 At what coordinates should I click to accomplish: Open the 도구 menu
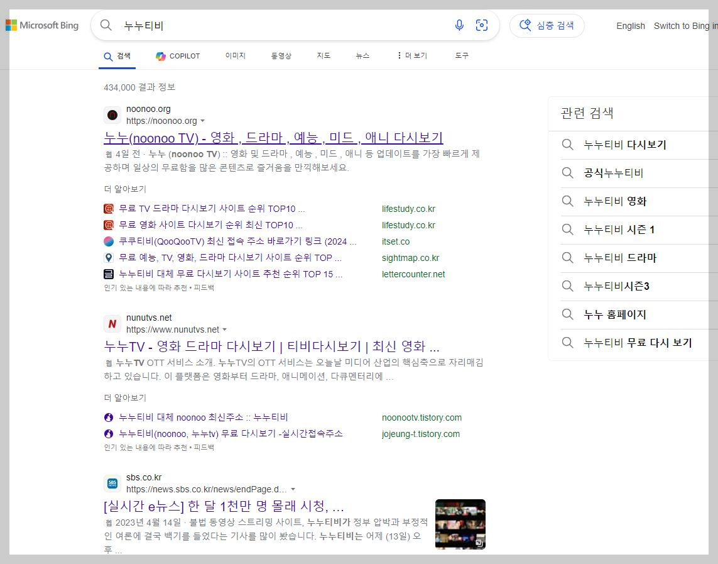coord(462,56)
